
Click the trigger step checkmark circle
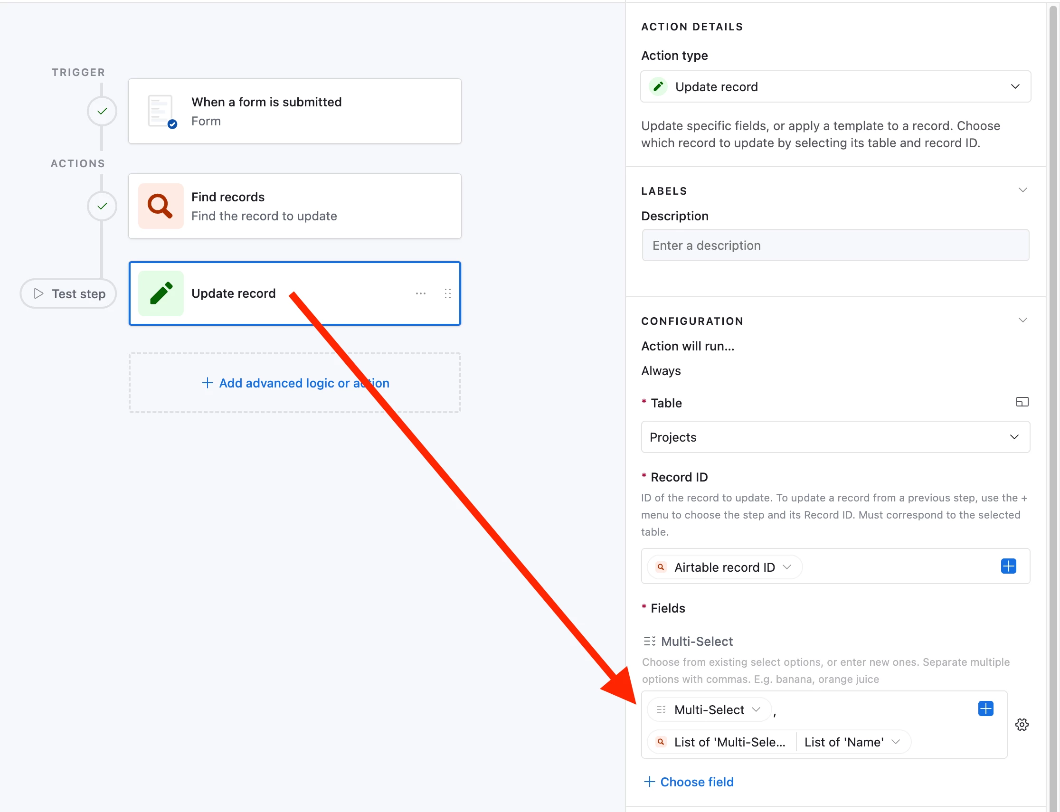tap(102, 111)
